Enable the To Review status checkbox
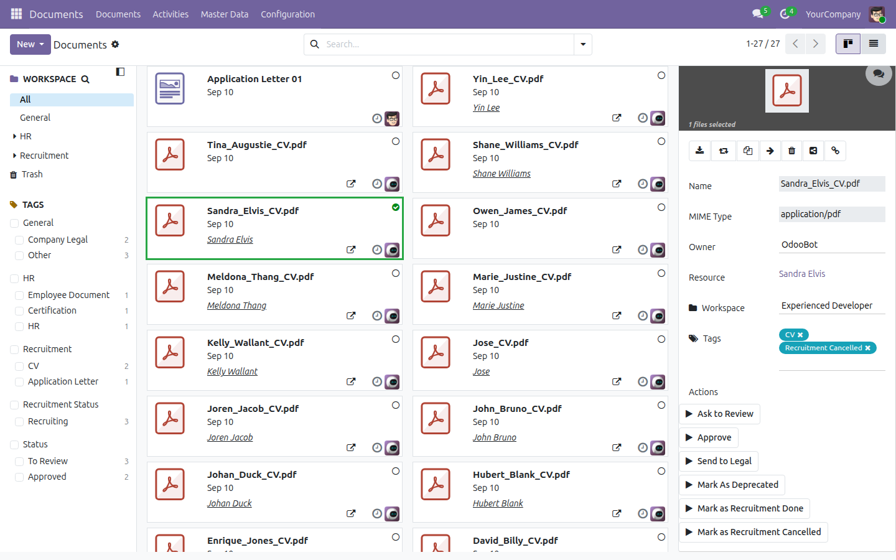This screenshot has width=896, height=560. point(19,461)
